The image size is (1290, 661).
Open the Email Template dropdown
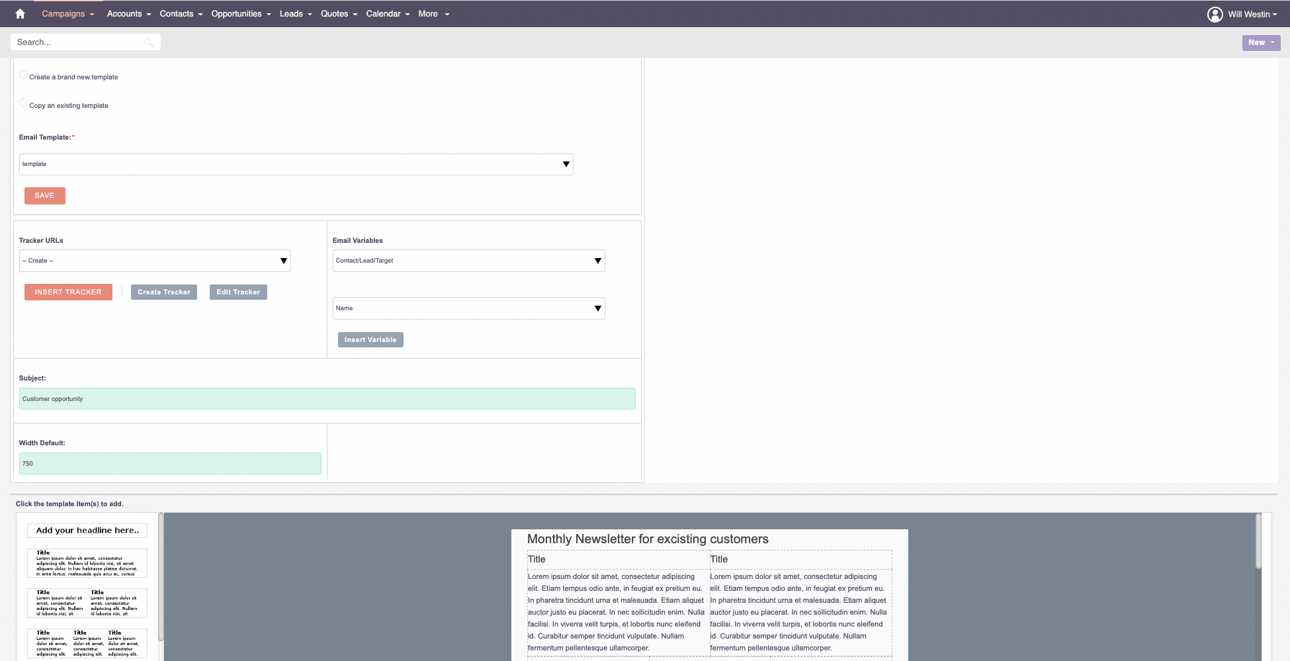296,164
